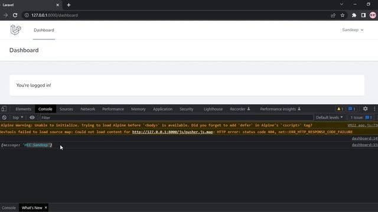Toggle the device toolbar icon in DevTools
Viewport: 378px width, 212px height.
pyautogui.click(x=4, y=109)
